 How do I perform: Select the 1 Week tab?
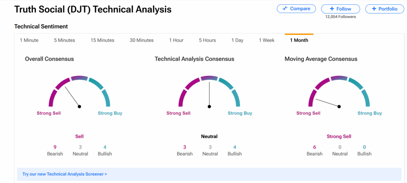pyautogui.click(x=267, y=40)
